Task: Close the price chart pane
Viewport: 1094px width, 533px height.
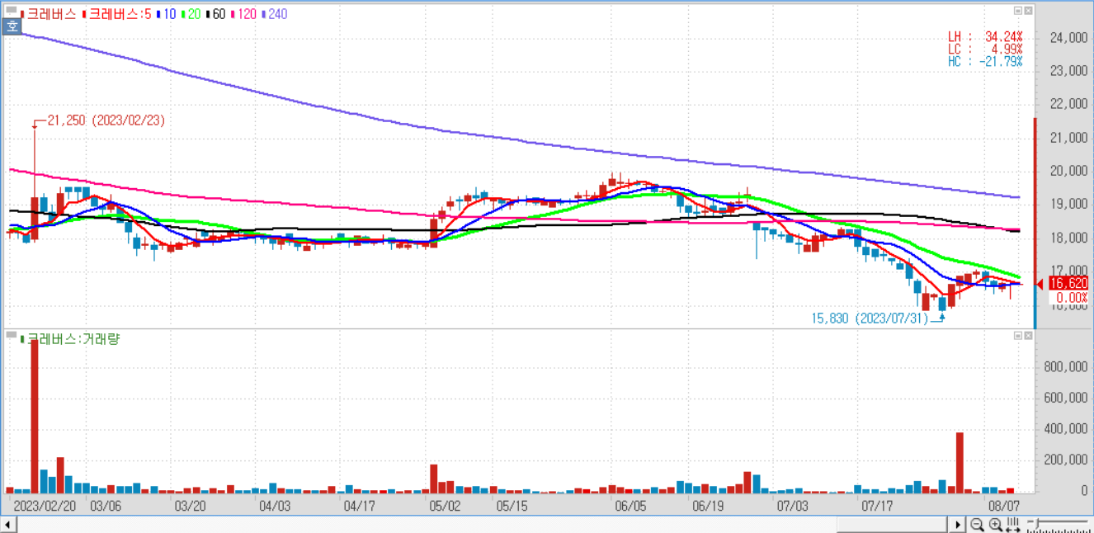Action: 1028,11
